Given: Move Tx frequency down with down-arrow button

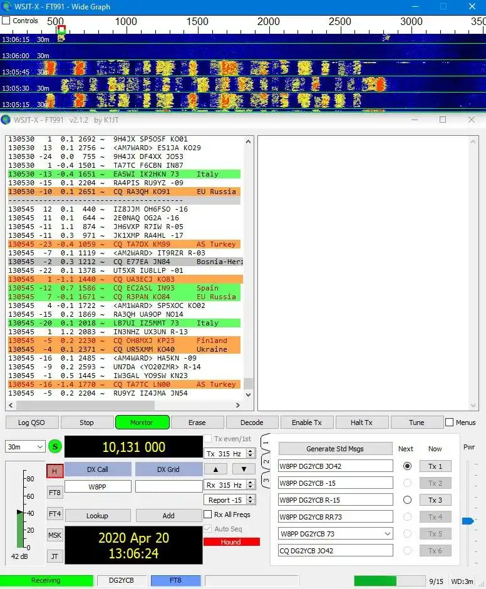Looking at the screenshot, I should click(x=244, y=469).
